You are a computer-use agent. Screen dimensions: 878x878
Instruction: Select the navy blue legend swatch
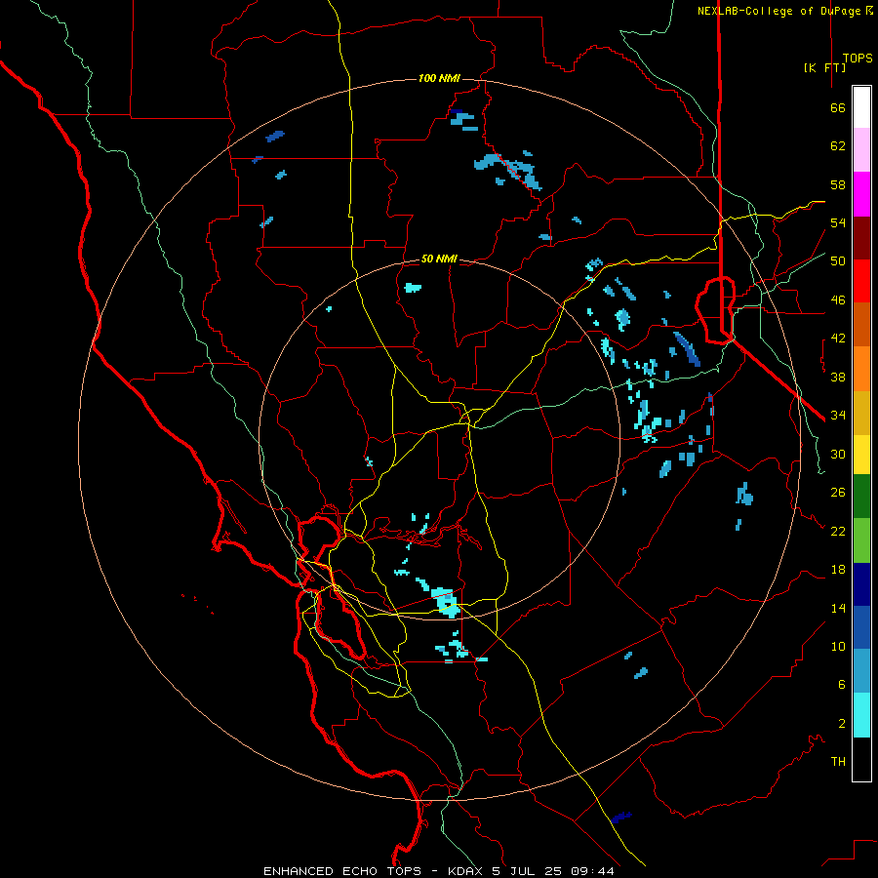click(861, 584)
